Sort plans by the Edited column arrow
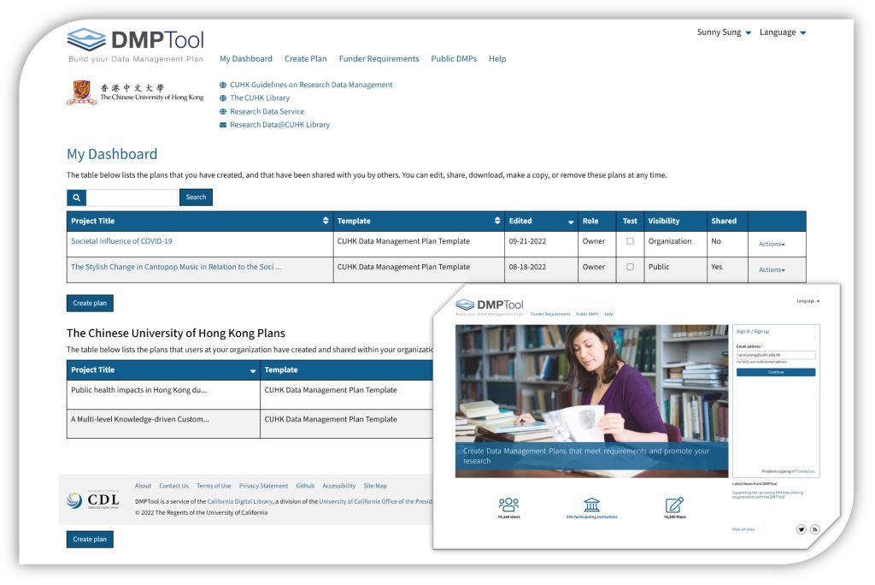The height and width of the screenshot is (585, 875). tap(570, 222)
